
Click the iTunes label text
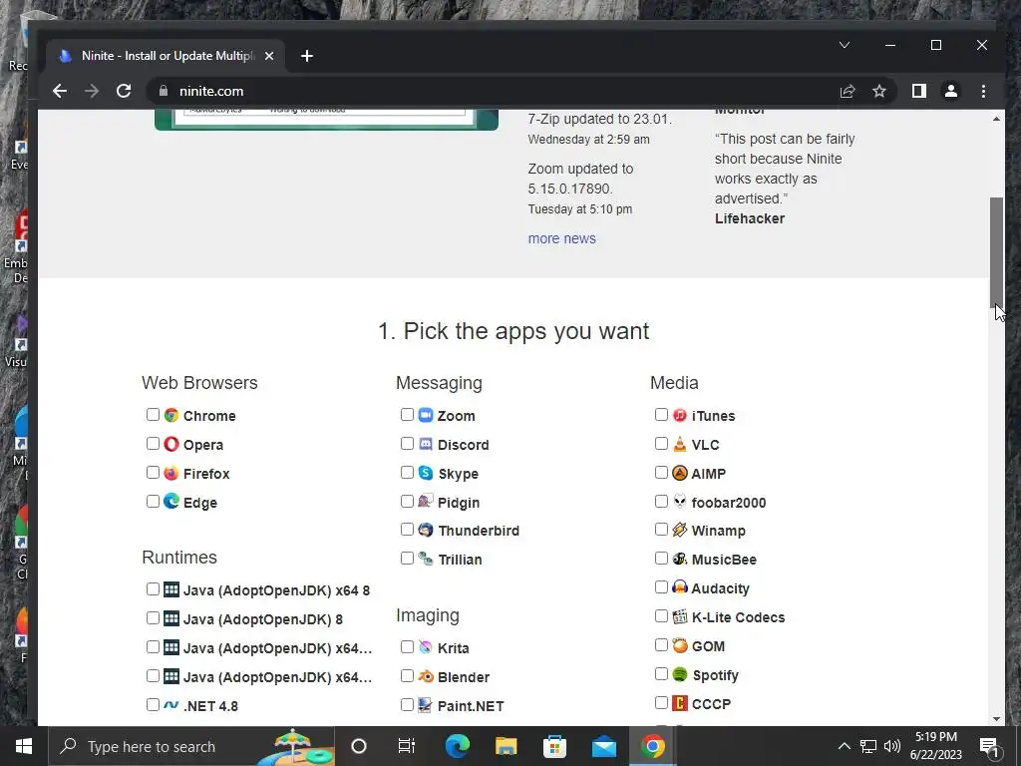click(714, 416)
